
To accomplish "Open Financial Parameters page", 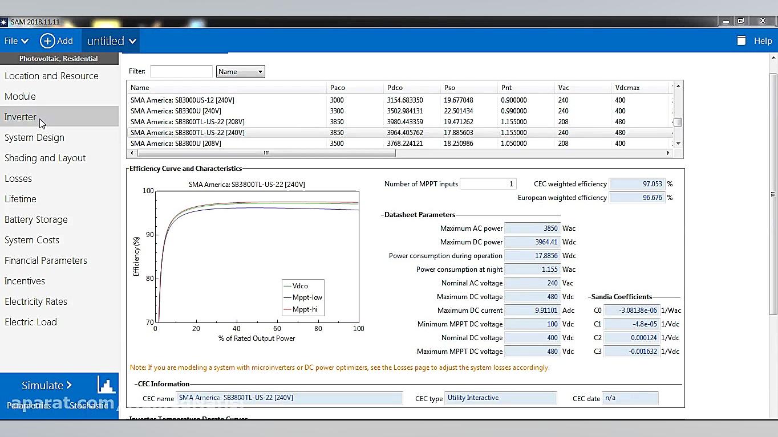I will tap(59, 260).
